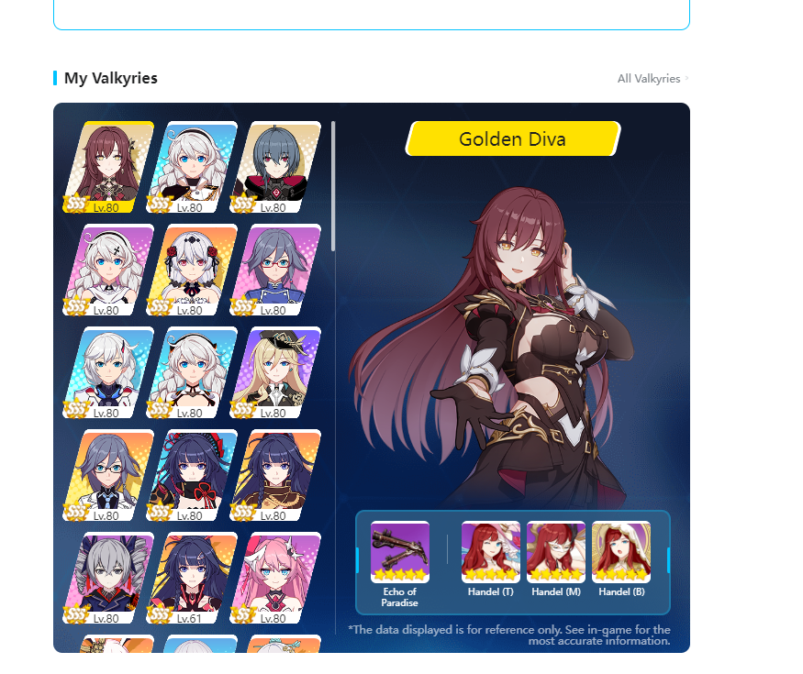Select the pink-haired valkyrie with horns portrait
The height and width of the screenshot is (674, 803).
[275, 579]
